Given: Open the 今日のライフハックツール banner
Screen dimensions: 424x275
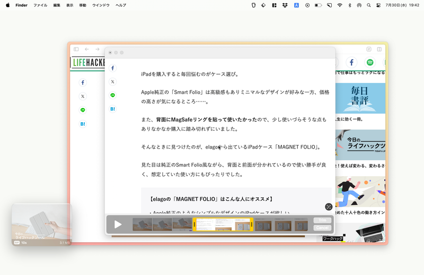Looking at the screenshot, I should tap(363, 144).
